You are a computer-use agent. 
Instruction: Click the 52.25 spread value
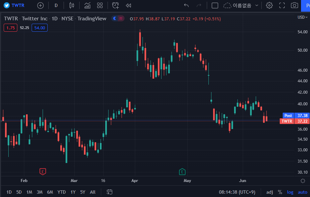tap(25, 28)
